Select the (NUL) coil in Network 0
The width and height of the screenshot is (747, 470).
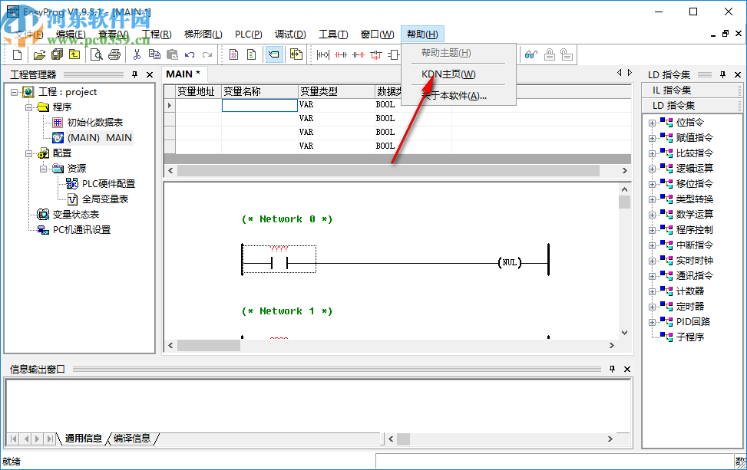pyautogui.click(x=510, y=262)
